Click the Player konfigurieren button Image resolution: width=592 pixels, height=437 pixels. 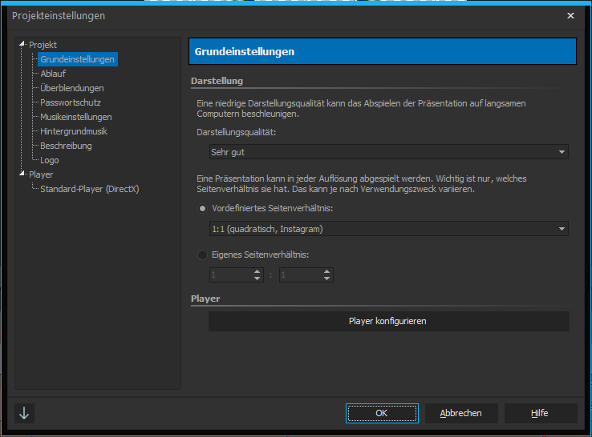[x=388, y=321]
